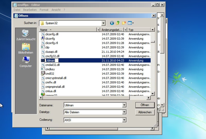Select the cmipnpinstall.dll file icon
This screenshot has height=139, width=206.
coord(43,87)
